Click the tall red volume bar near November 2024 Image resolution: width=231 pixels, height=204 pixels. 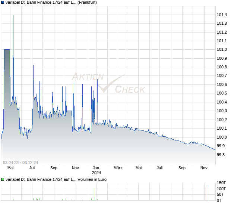pos(206,194)
